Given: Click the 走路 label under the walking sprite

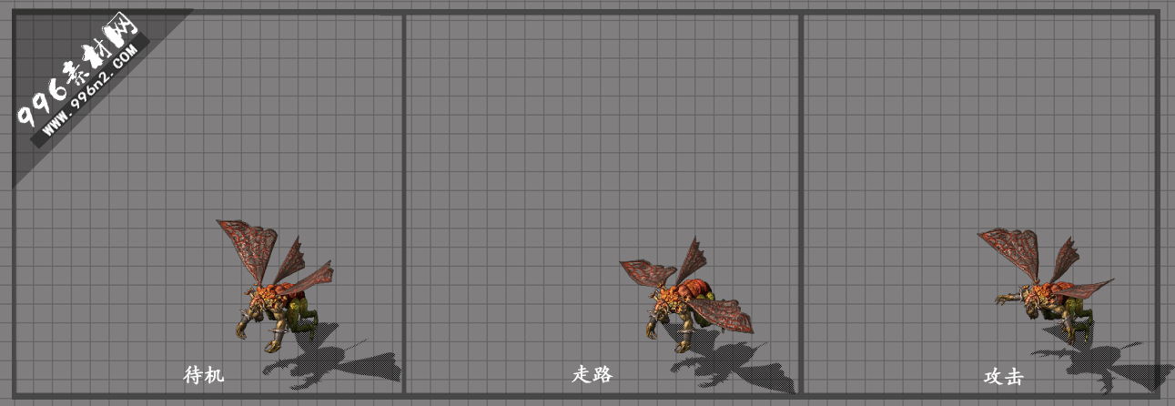Looking at the screenshot, I should [593, 374].
